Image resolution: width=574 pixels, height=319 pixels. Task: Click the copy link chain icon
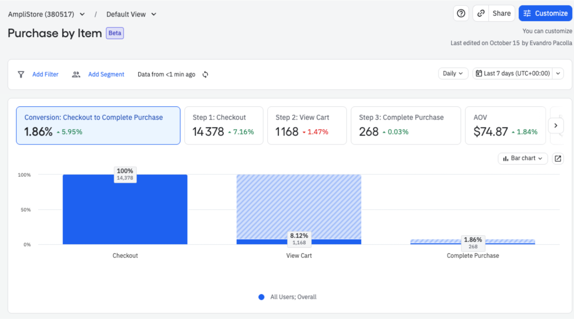481,13
